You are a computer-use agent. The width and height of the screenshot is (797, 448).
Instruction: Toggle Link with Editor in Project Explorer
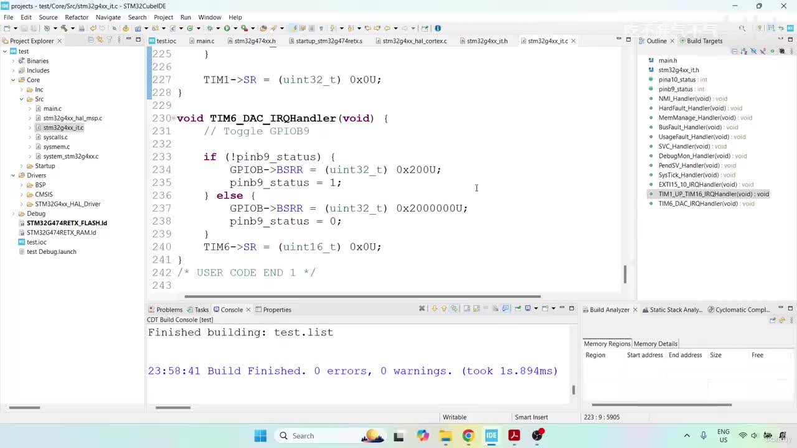[x=100, y=40]
